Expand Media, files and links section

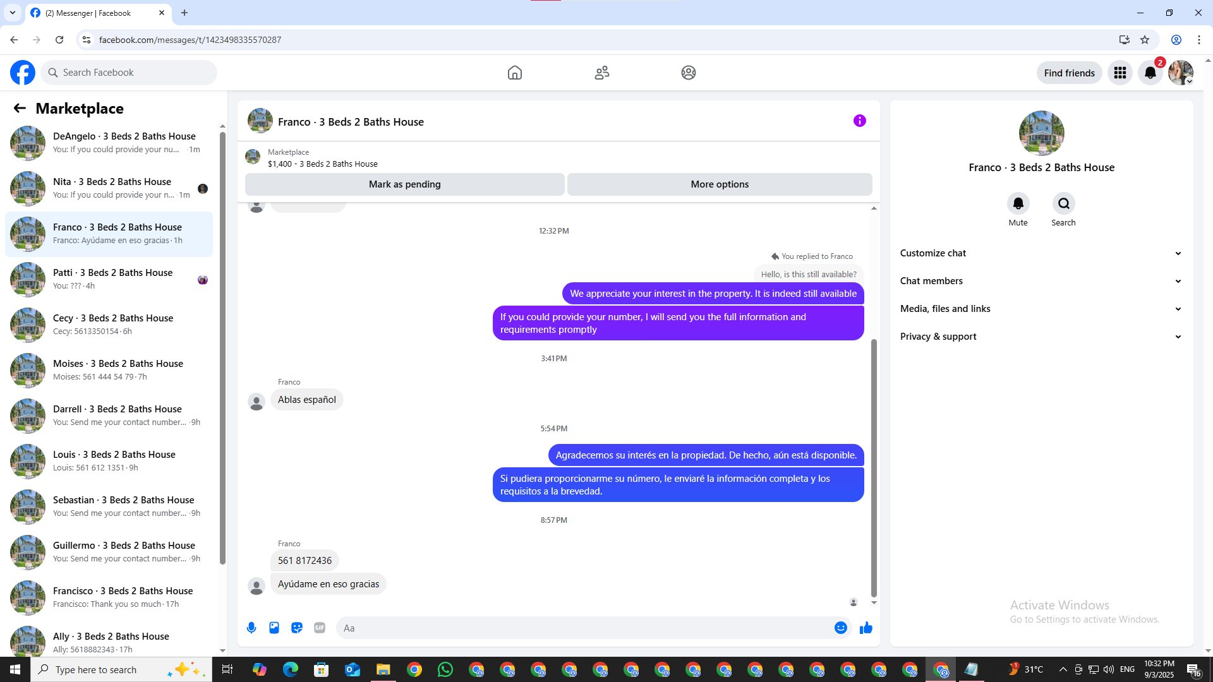[1042, 309]
